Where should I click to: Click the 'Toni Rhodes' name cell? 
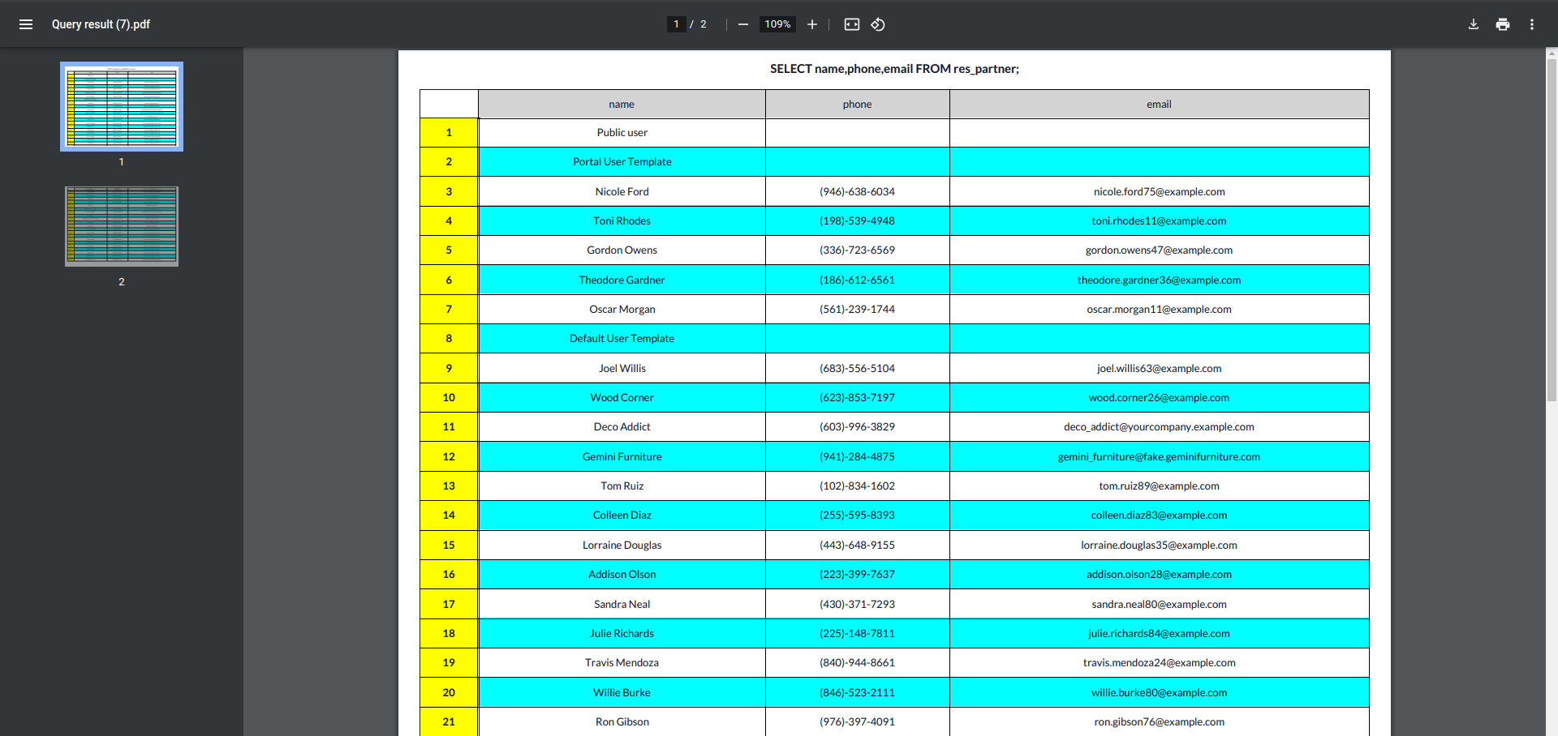pyautogui.click(x=622, y=220)
